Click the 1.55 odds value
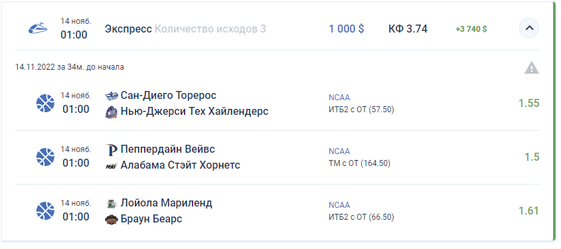 [x=528, y=103]
